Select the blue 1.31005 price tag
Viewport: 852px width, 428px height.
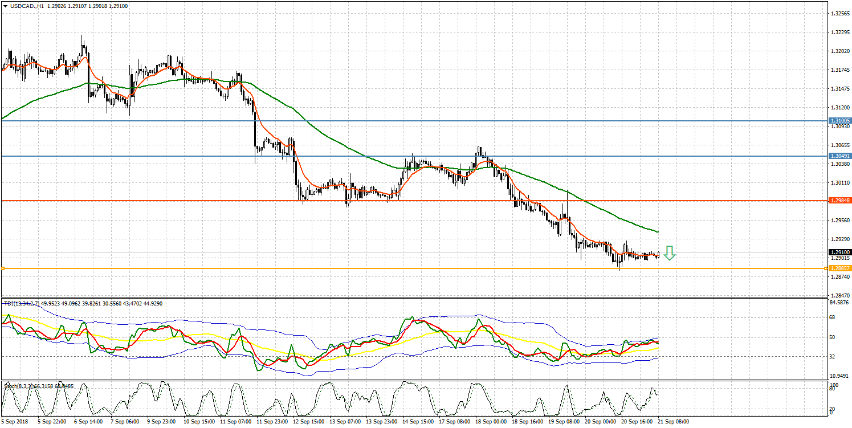[x=840, y=121]
